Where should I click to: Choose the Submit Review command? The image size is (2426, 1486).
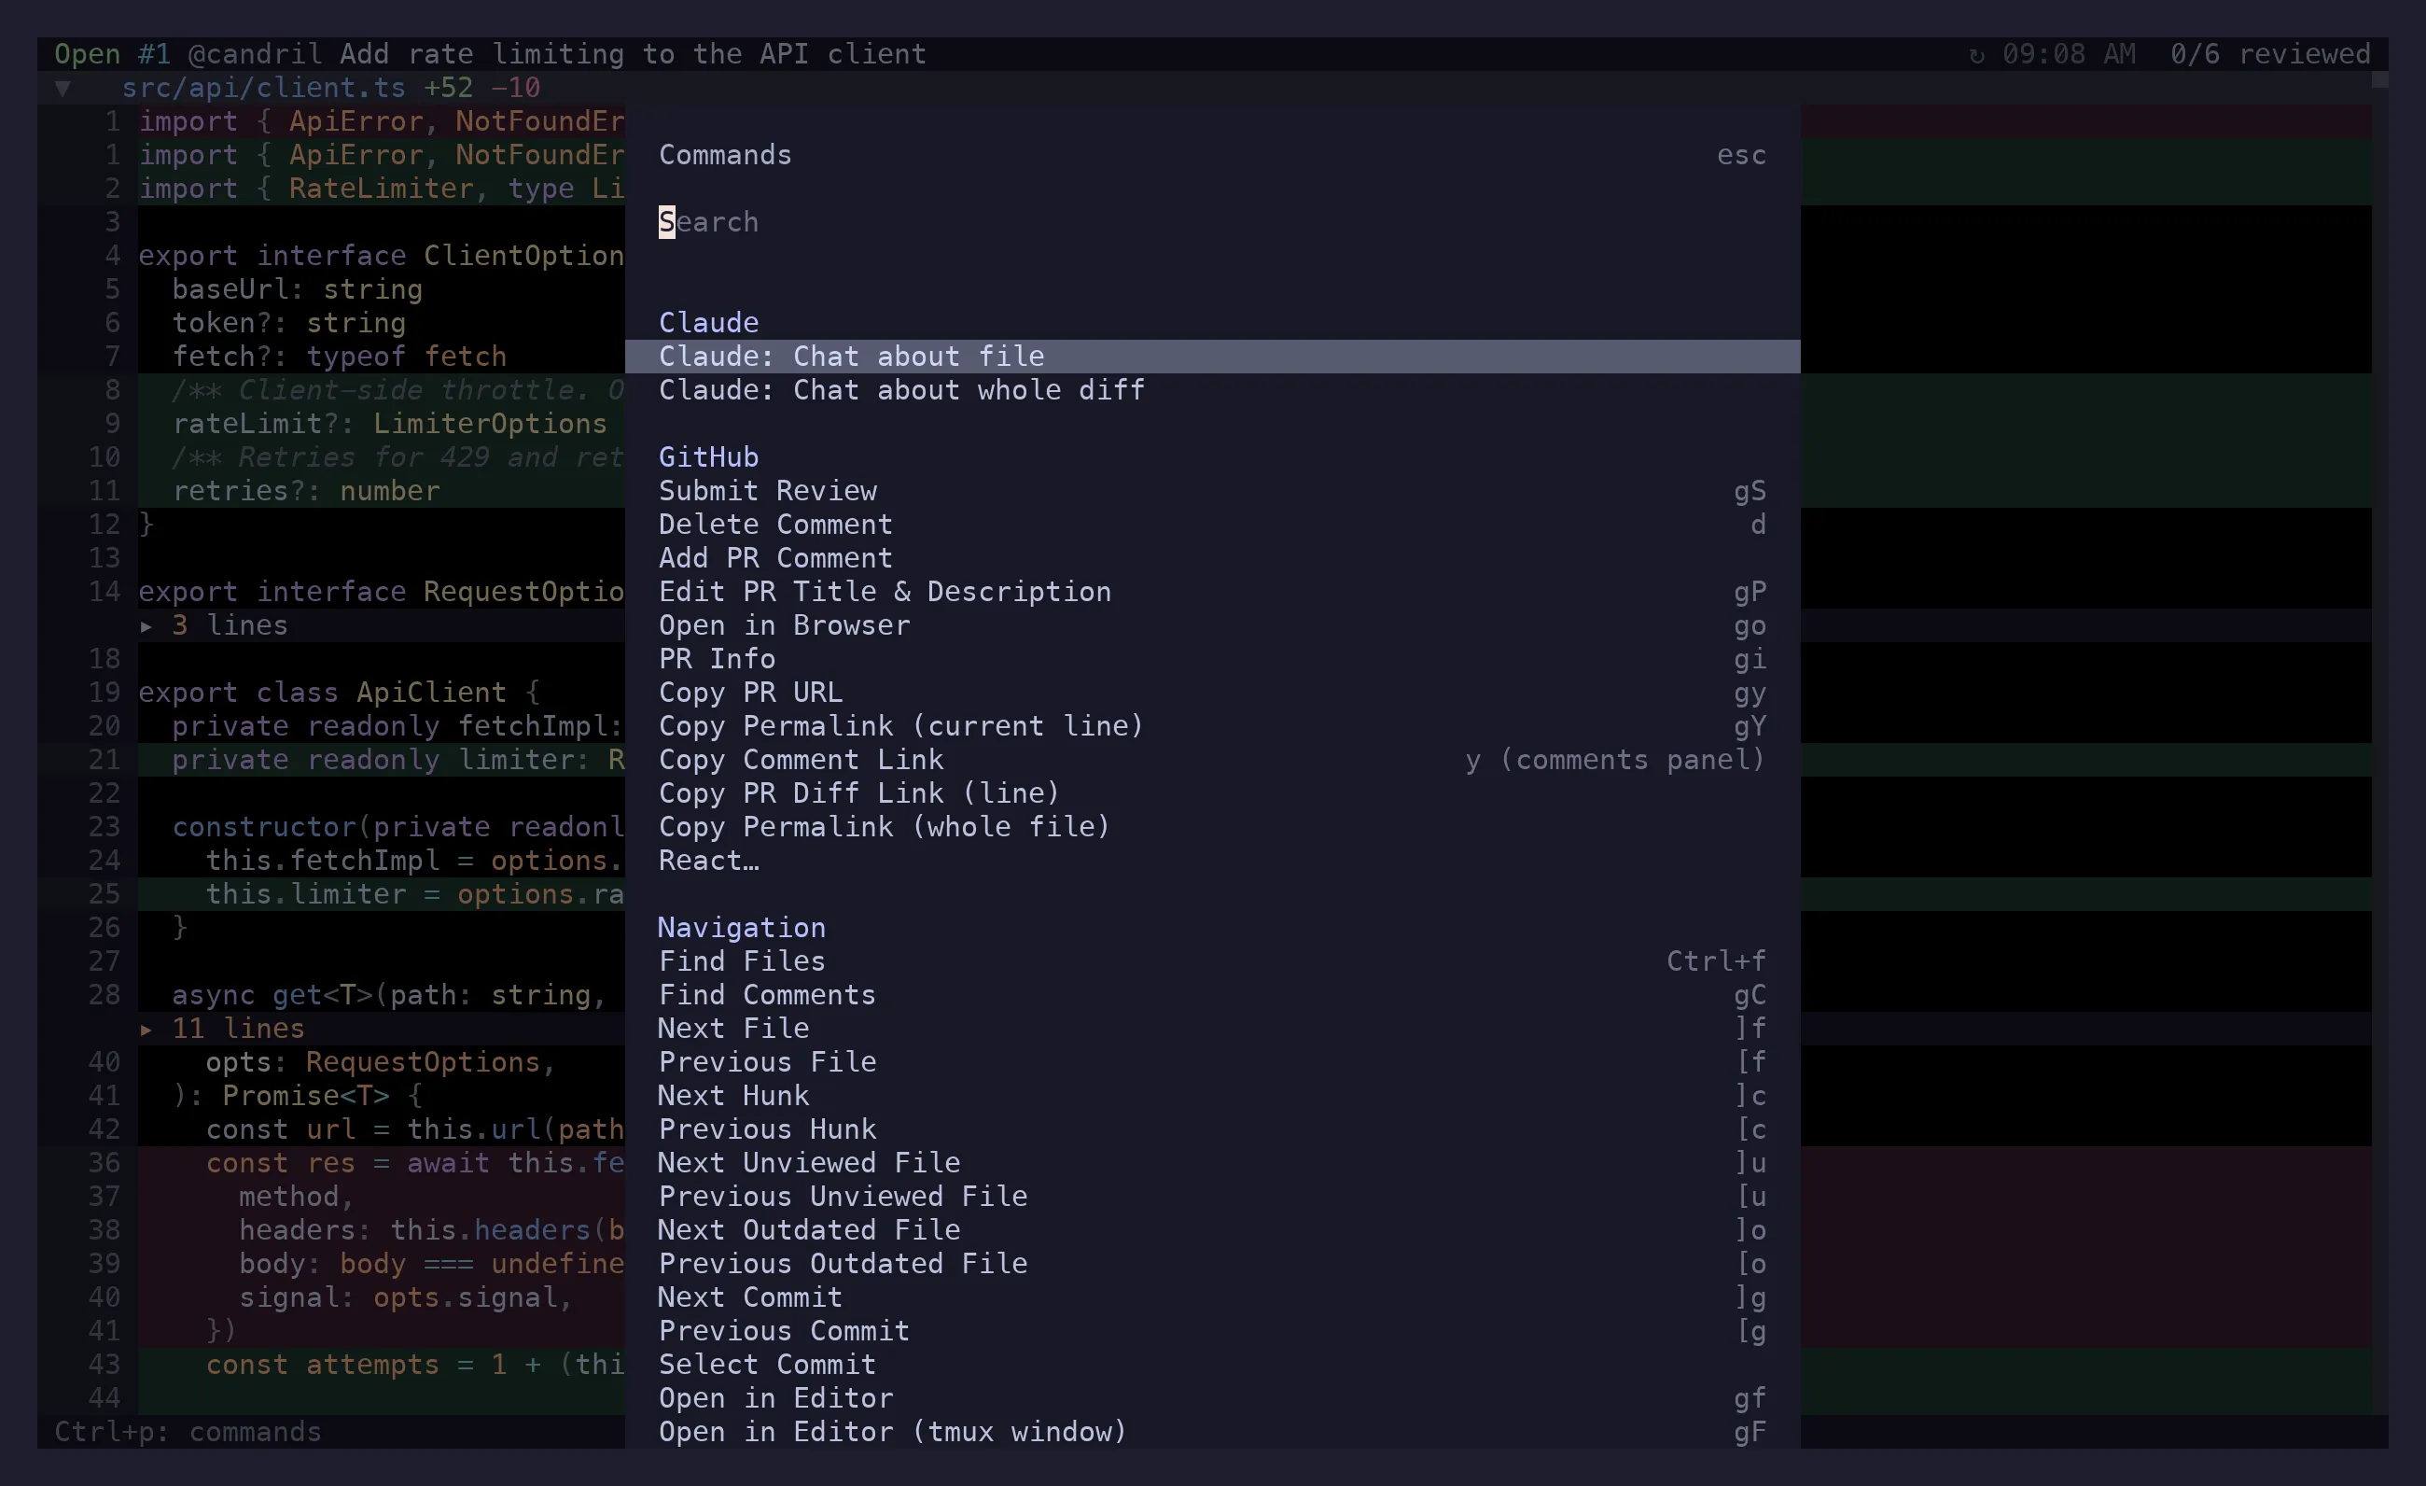(x=1212, y=490)
